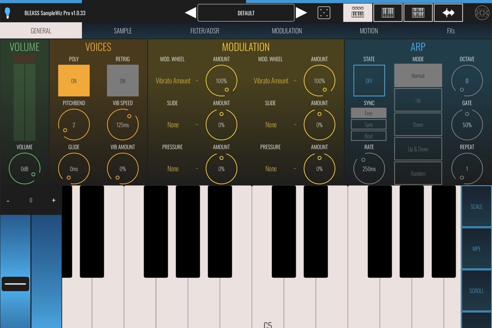
Task: Open right MOD. WHEEL Vibrato Amount selector
Action: (x=271, y=81)
